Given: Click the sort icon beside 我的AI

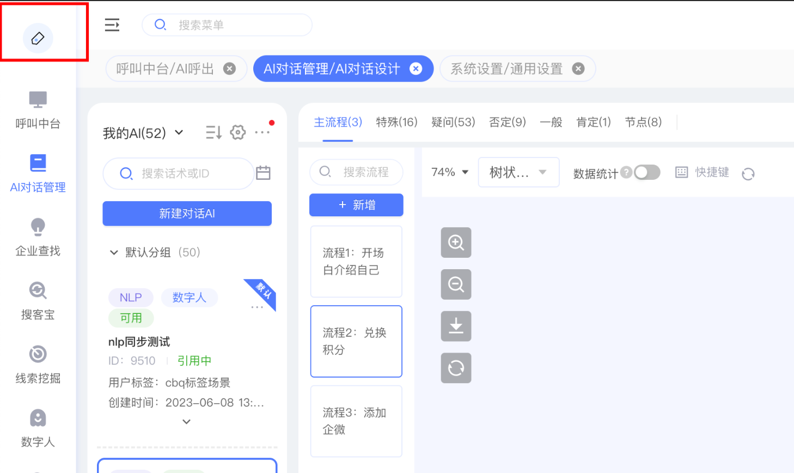Looking at the screenshot, I should tap(213, 132).
